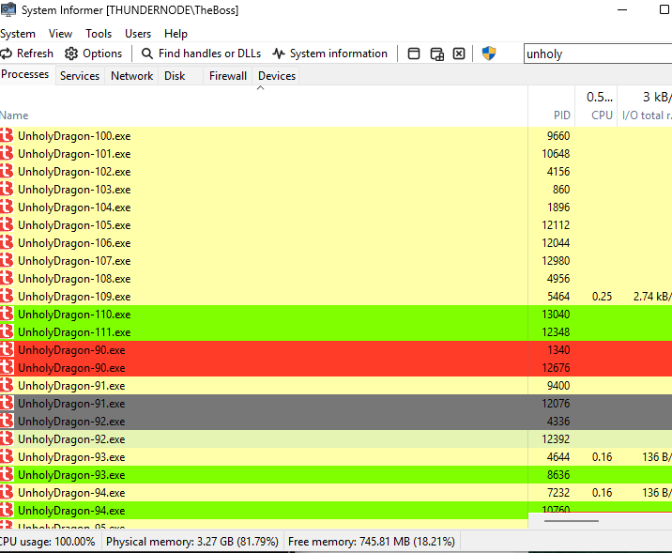The image size is (672, 553).
Task: Open the System menu
Action: point(18,34)
